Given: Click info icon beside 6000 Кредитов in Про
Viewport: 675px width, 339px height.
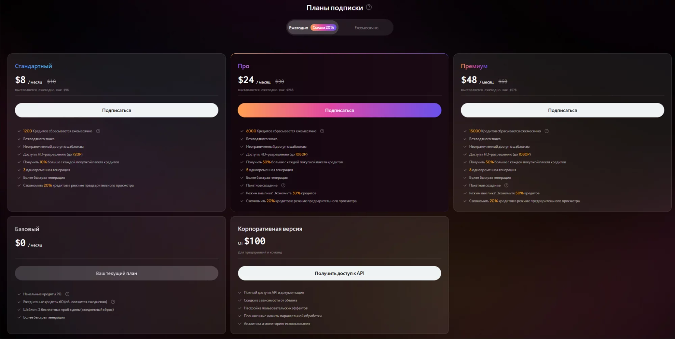Looking at the screenshot, I should click(x=322, y=131).
